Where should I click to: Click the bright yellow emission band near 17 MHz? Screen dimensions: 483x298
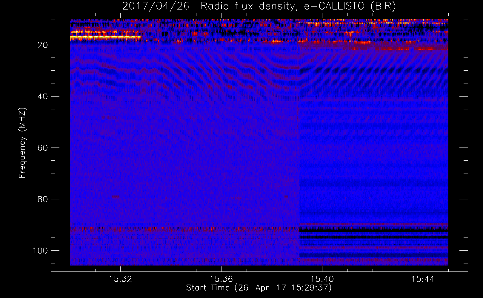[x=105, y=37]
